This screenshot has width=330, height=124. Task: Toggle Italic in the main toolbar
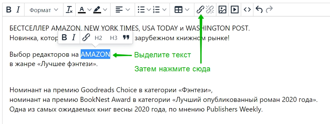(18, 10)
